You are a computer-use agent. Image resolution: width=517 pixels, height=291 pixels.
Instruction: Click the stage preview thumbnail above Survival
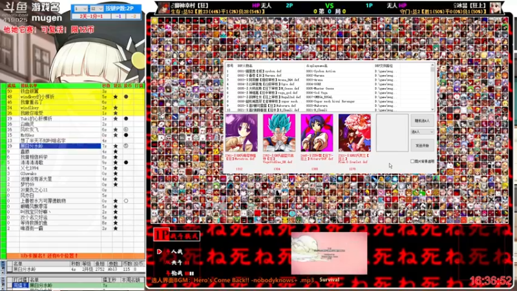(329, 253)
